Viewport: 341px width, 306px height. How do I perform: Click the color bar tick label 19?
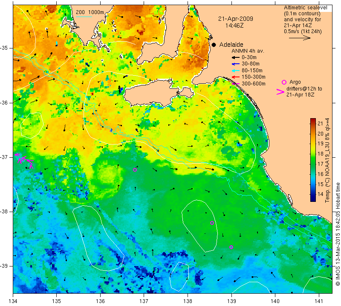click(321, 144)
